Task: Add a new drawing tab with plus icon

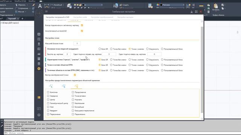Action: (x=22, y=18)
